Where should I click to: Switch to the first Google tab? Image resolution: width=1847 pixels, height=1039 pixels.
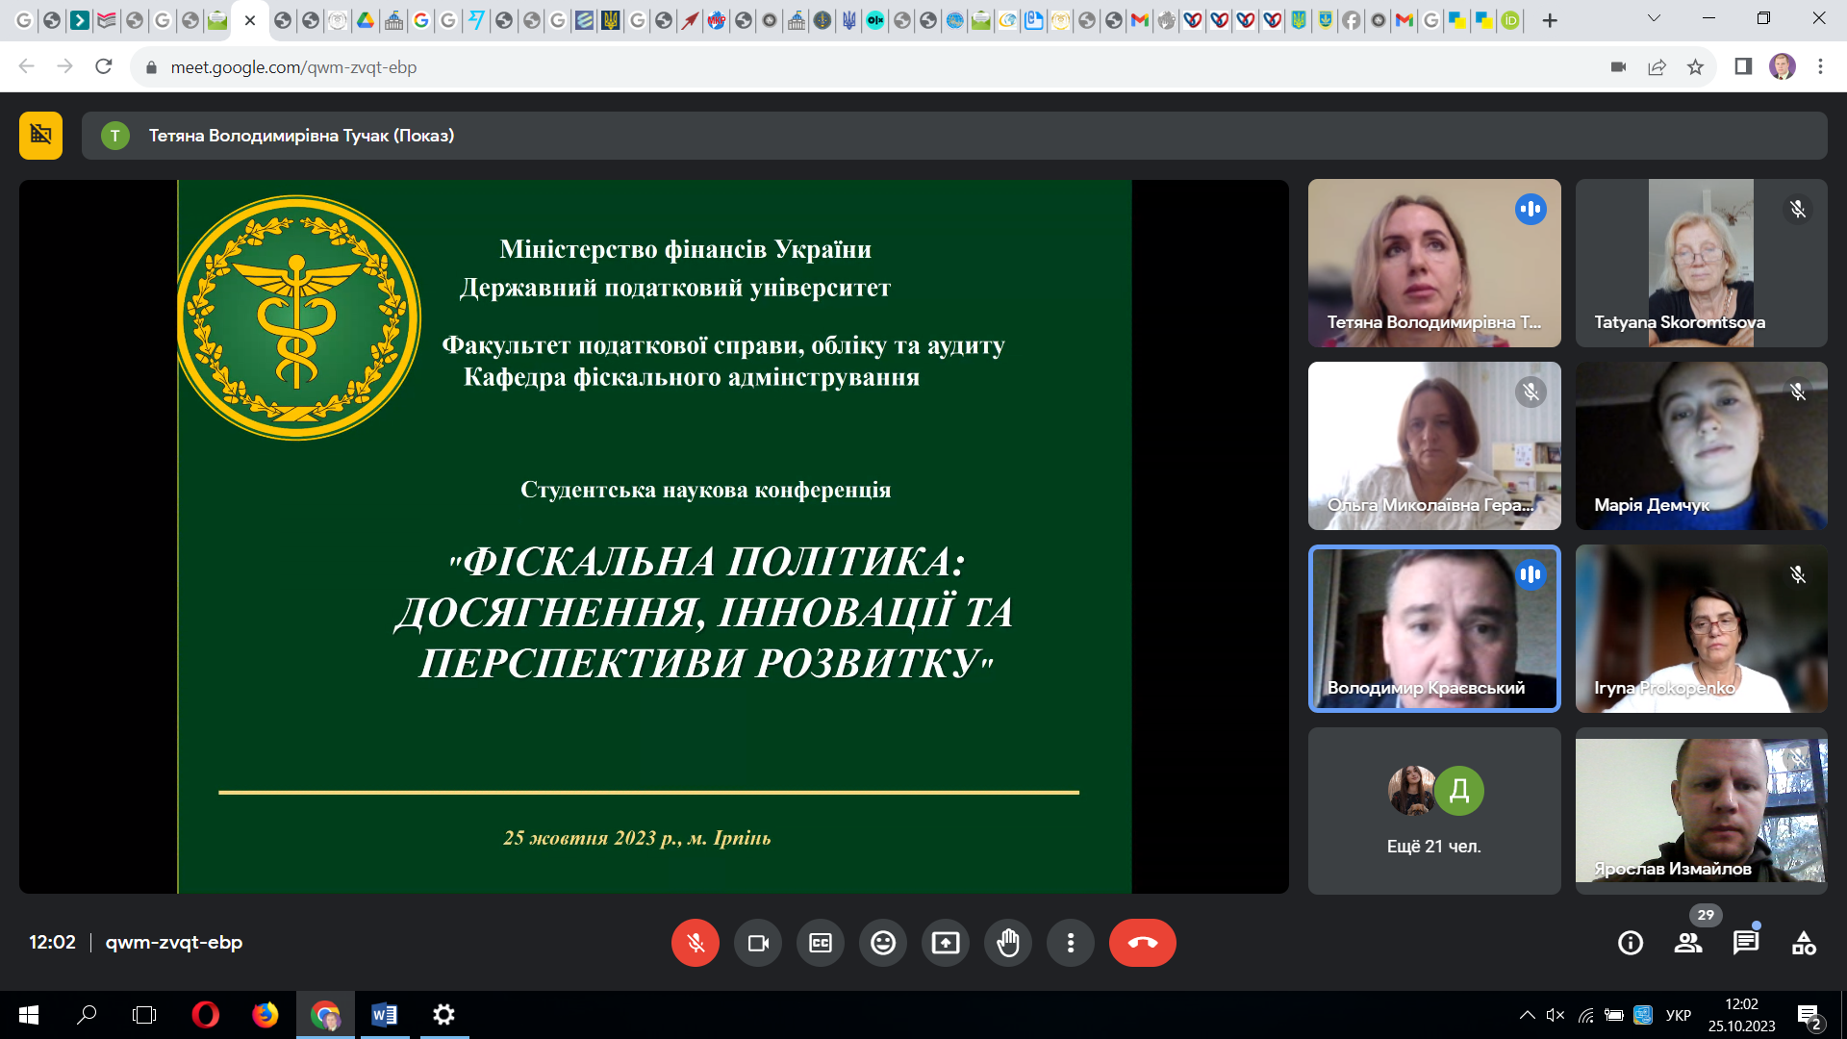[x=24, y=20]
